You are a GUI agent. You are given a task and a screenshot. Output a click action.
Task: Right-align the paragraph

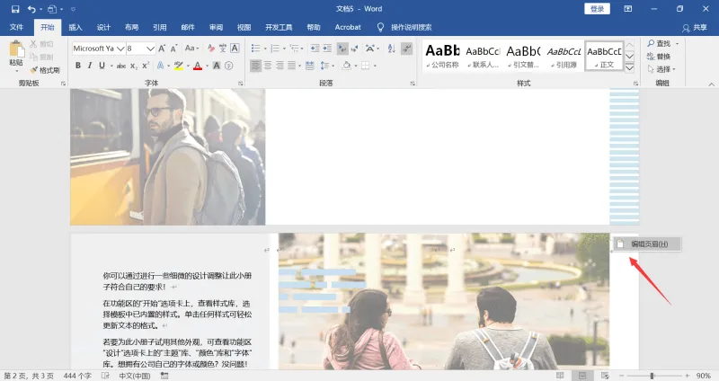coord(280,66)
